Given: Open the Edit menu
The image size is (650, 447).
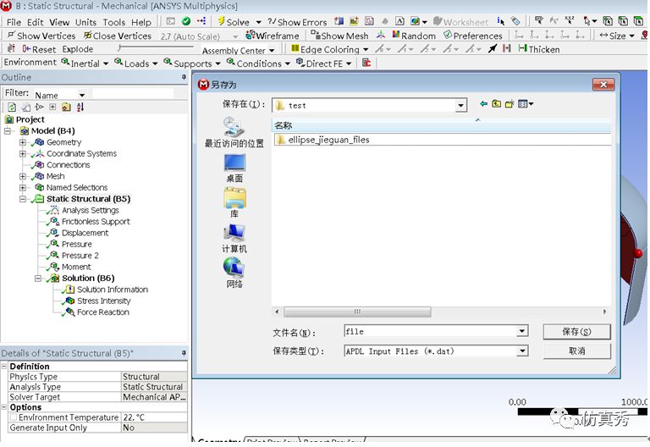Looking at the screenshot, I should pos(36,22).
